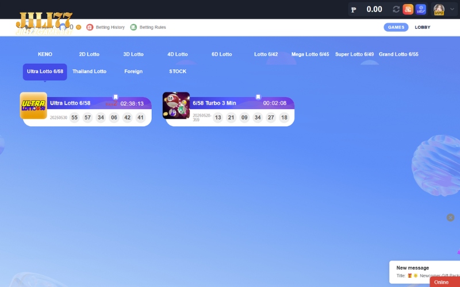Click Turbo countdown 00:02:08
This screenshot has height=287, width=460.
(275, 103)
